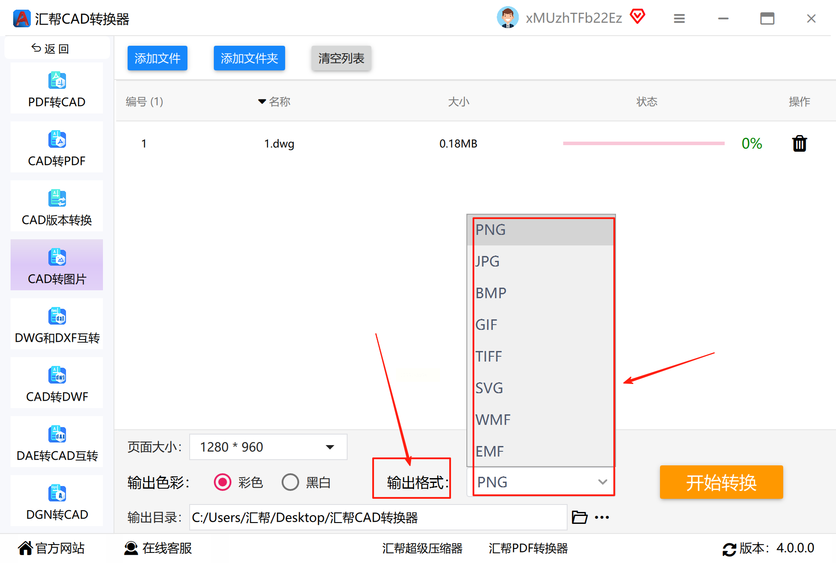Viewport: 836px width, 563px height.
Task: Choose SVG from the format list
Action: point(541,388)
